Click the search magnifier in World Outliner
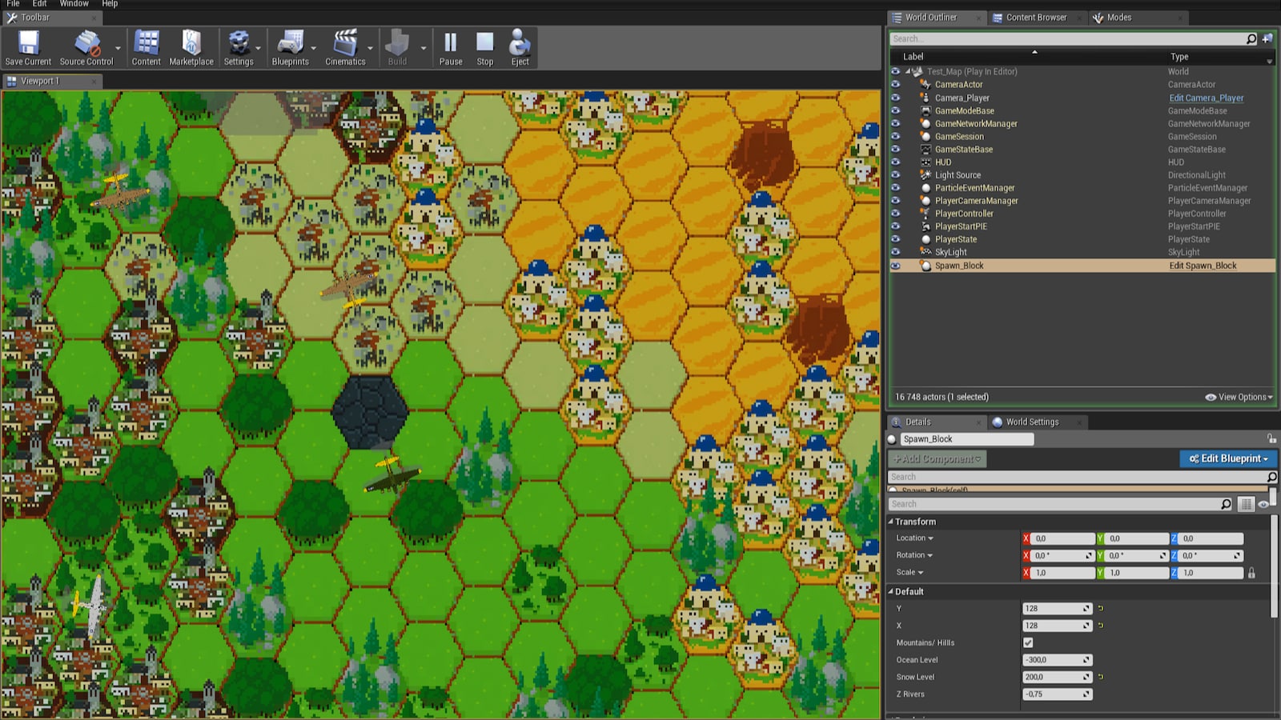The width and height of the screenshot is (1281, 720). click(1251, 38)
